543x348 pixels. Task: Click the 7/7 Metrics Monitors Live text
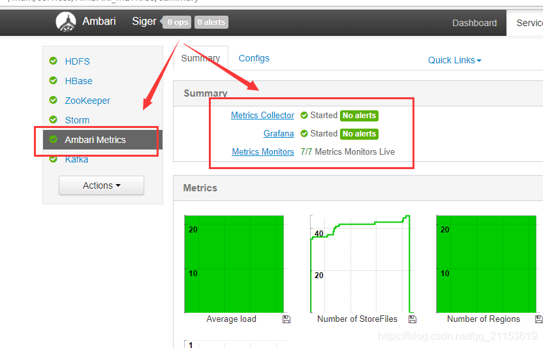(x=348, y=152)
